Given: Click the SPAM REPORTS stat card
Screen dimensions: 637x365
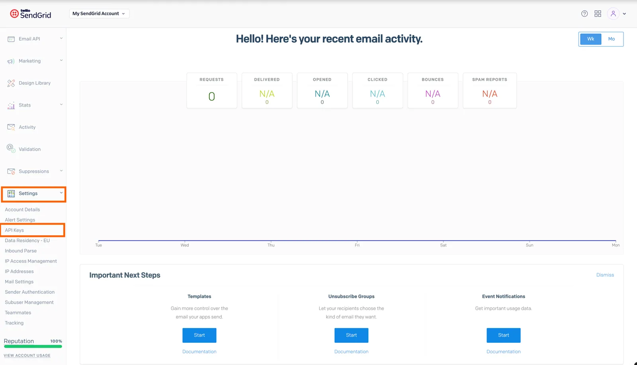Looking at the screenshot, I should click(490, 91).
